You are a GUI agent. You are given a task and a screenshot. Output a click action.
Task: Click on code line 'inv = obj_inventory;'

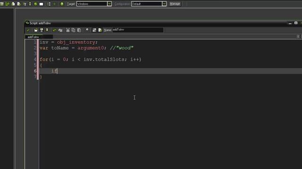pos(68,42)
